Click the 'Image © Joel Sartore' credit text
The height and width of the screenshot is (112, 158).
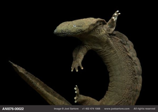pos(66,109)
